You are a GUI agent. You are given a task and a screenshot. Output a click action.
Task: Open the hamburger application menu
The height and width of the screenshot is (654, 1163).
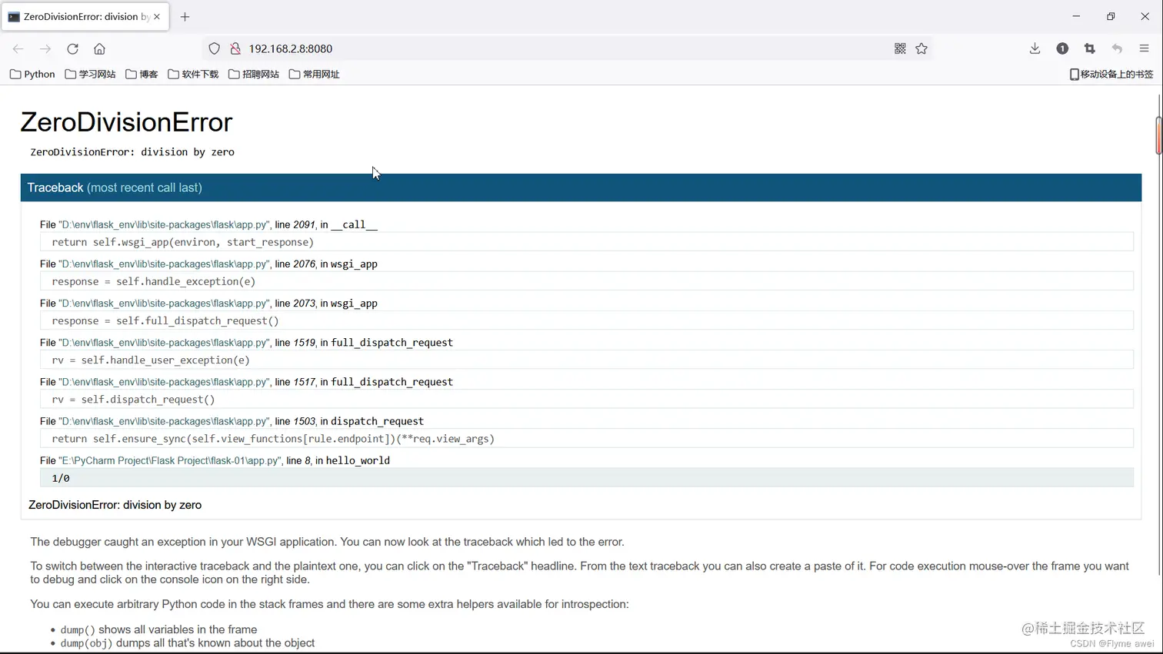[1144, 48]
